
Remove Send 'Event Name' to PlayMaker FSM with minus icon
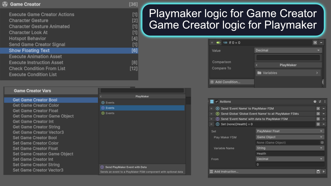click(324, 109)
